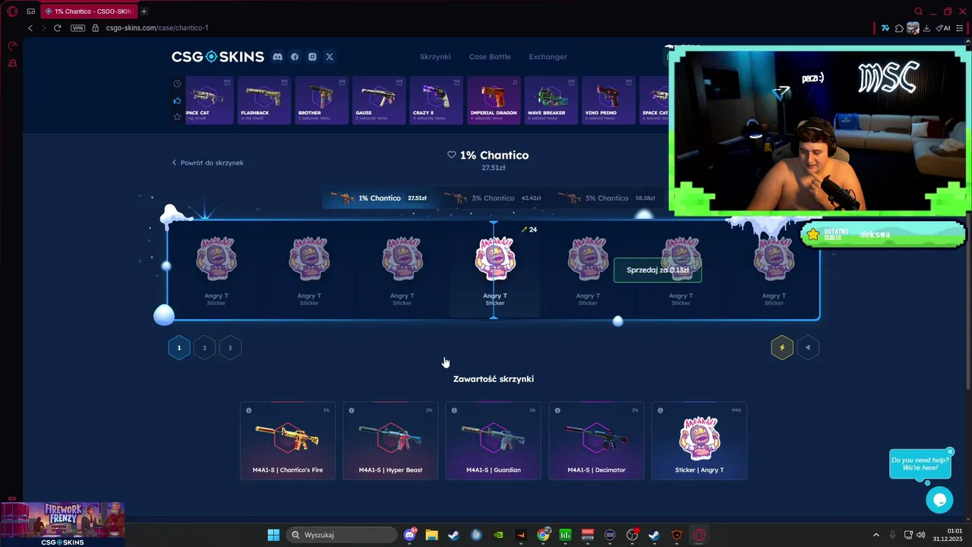The width and height of the screenshot is (972, 547).
Task: Open browser tab search magnifier icon
Action: (918, 11)
